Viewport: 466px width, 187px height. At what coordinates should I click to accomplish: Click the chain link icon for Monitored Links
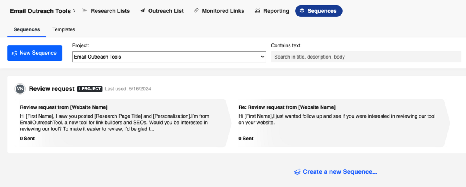pos(196,11)
